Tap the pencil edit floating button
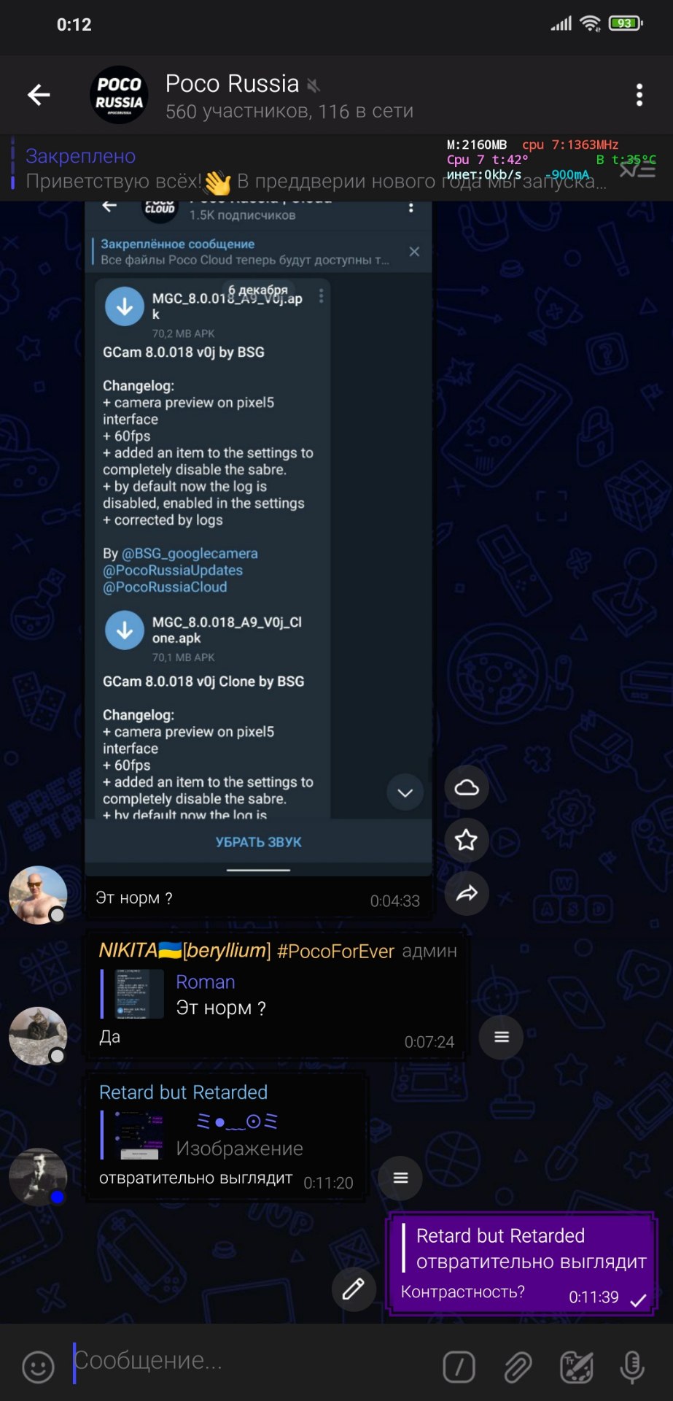The width and height of the screenshot is (673, 1401). [x=354, y=1289]
